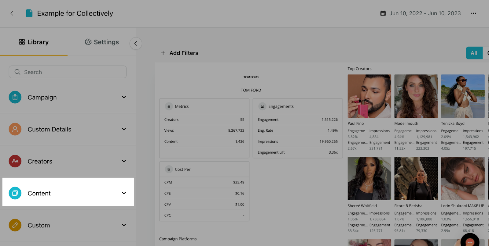The width and height of the screenshot is (489, 246).
Task: Click the TOM FORD brand name text
Action: (x=251, y=90)
